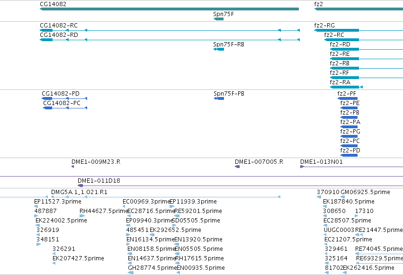The image size is (403, 275).
Task: Select the EC21207.5prime EST
Action: pos(326,244)
